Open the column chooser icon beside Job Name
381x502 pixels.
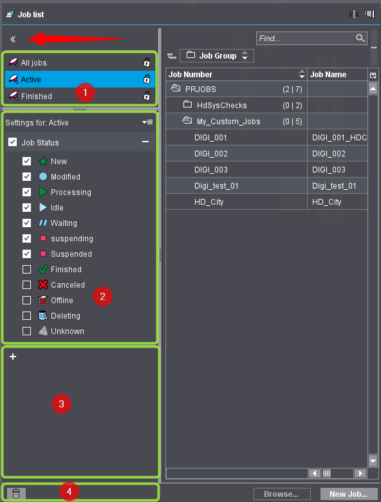[x=373, y=75]
